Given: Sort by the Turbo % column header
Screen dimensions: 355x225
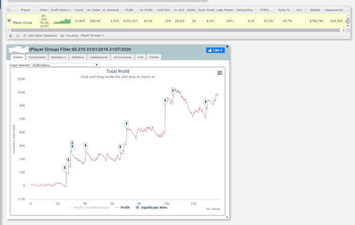Looking at the screenshot, I should pos(283,10).
